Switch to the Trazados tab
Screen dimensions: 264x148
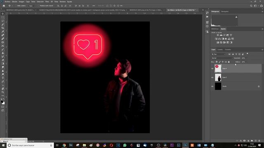228,50
